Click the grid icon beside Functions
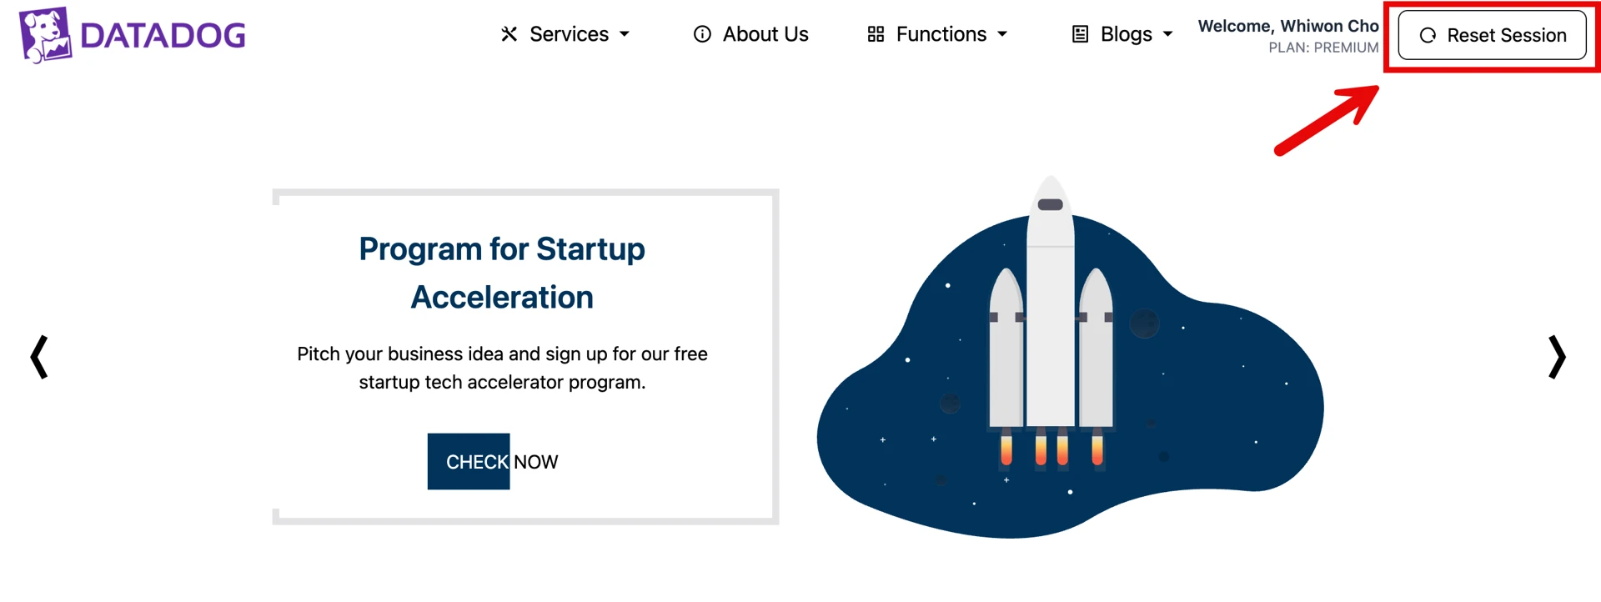 pos(876,34)
